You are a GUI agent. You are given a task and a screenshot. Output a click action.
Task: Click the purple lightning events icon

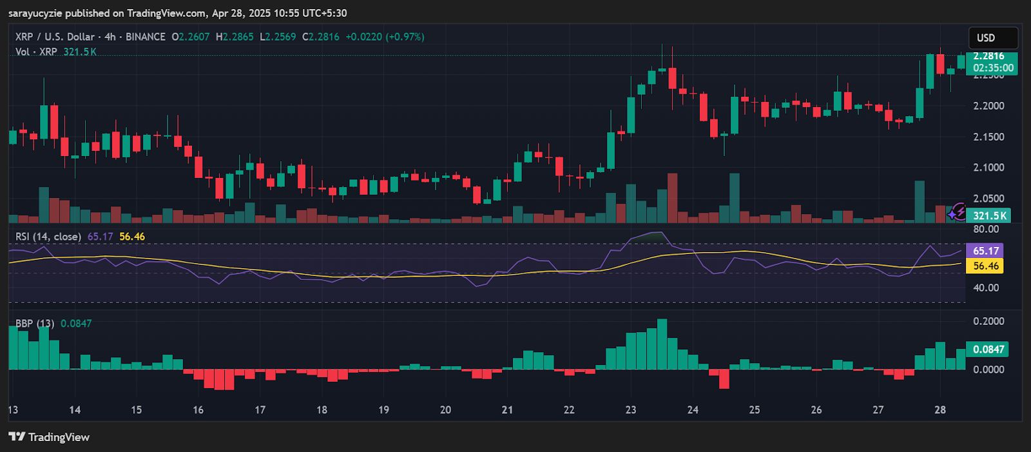pos(960,211)
